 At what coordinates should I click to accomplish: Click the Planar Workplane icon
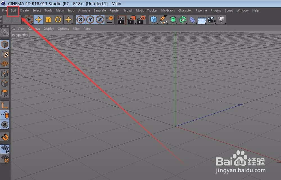click(x=5, y=159)
